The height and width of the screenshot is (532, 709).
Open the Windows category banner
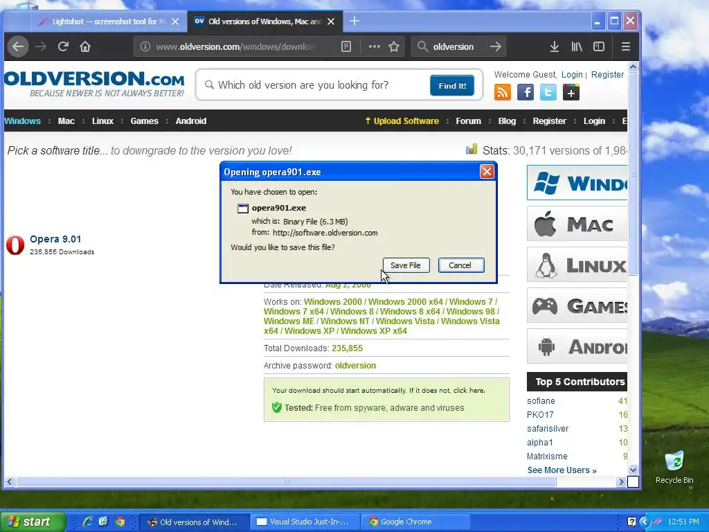tap(577, 183)
